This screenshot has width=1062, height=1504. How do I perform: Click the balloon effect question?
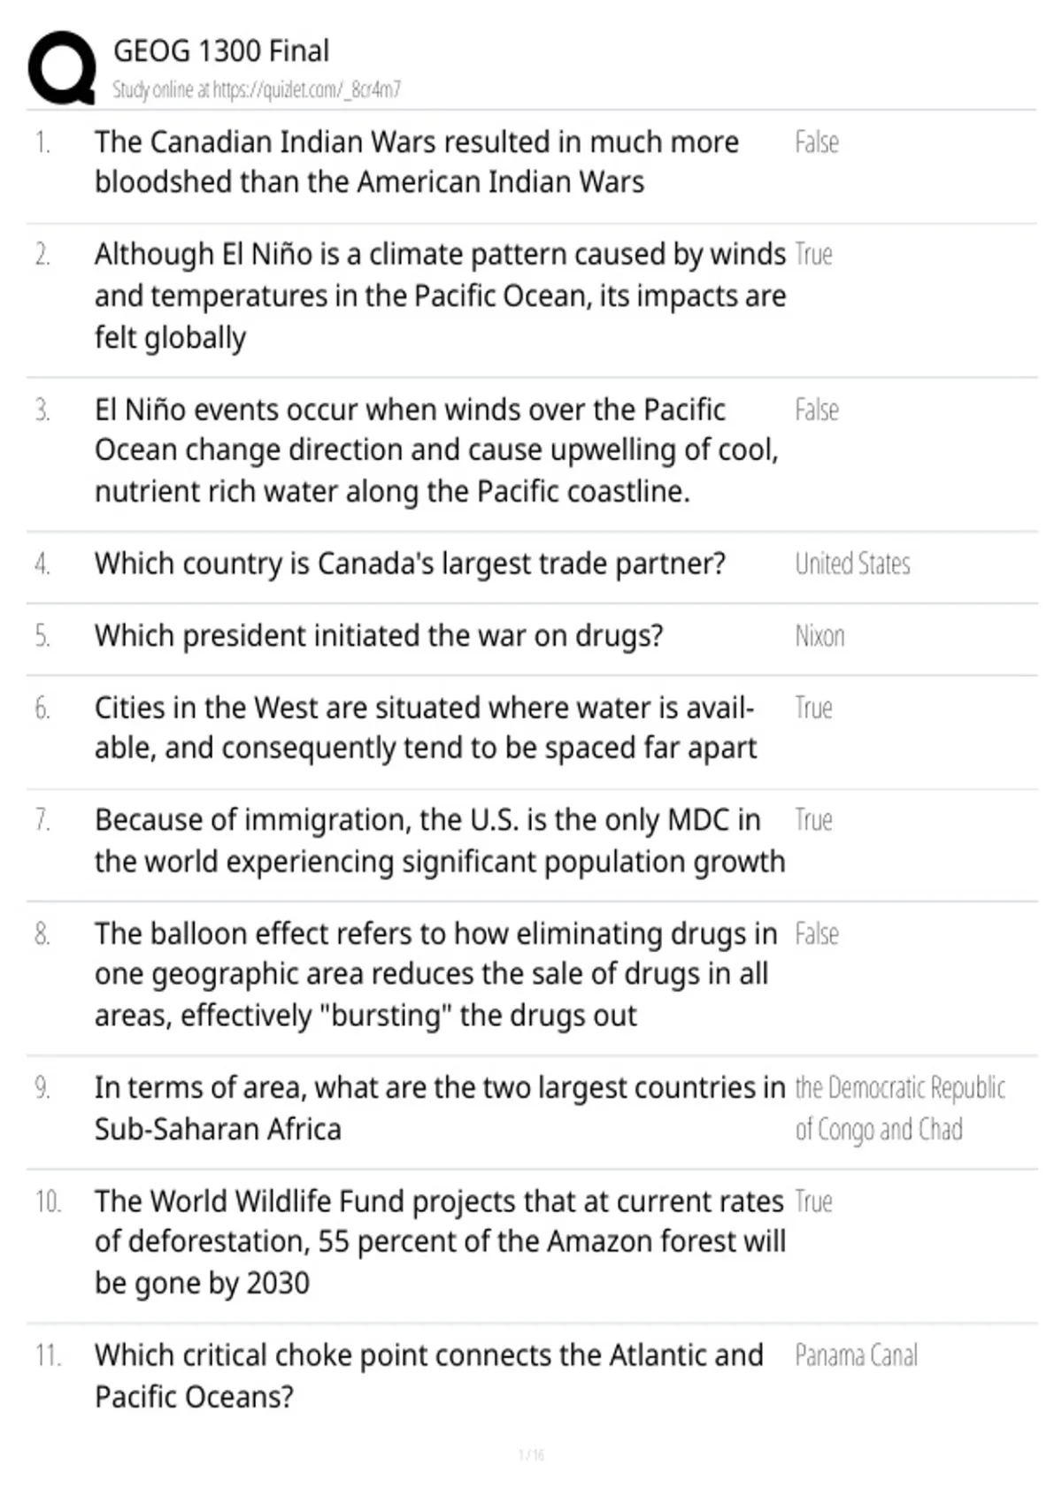coord(436,975)
